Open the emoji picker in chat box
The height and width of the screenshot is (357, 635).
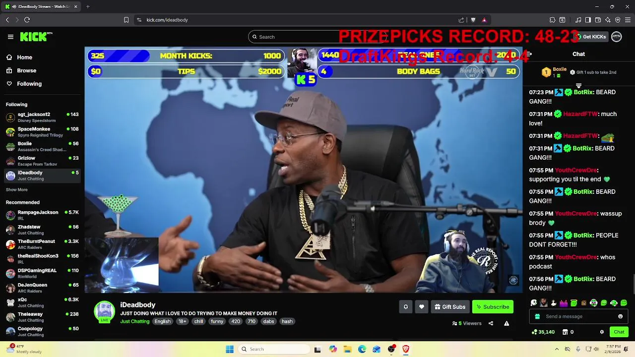[620, 316]
